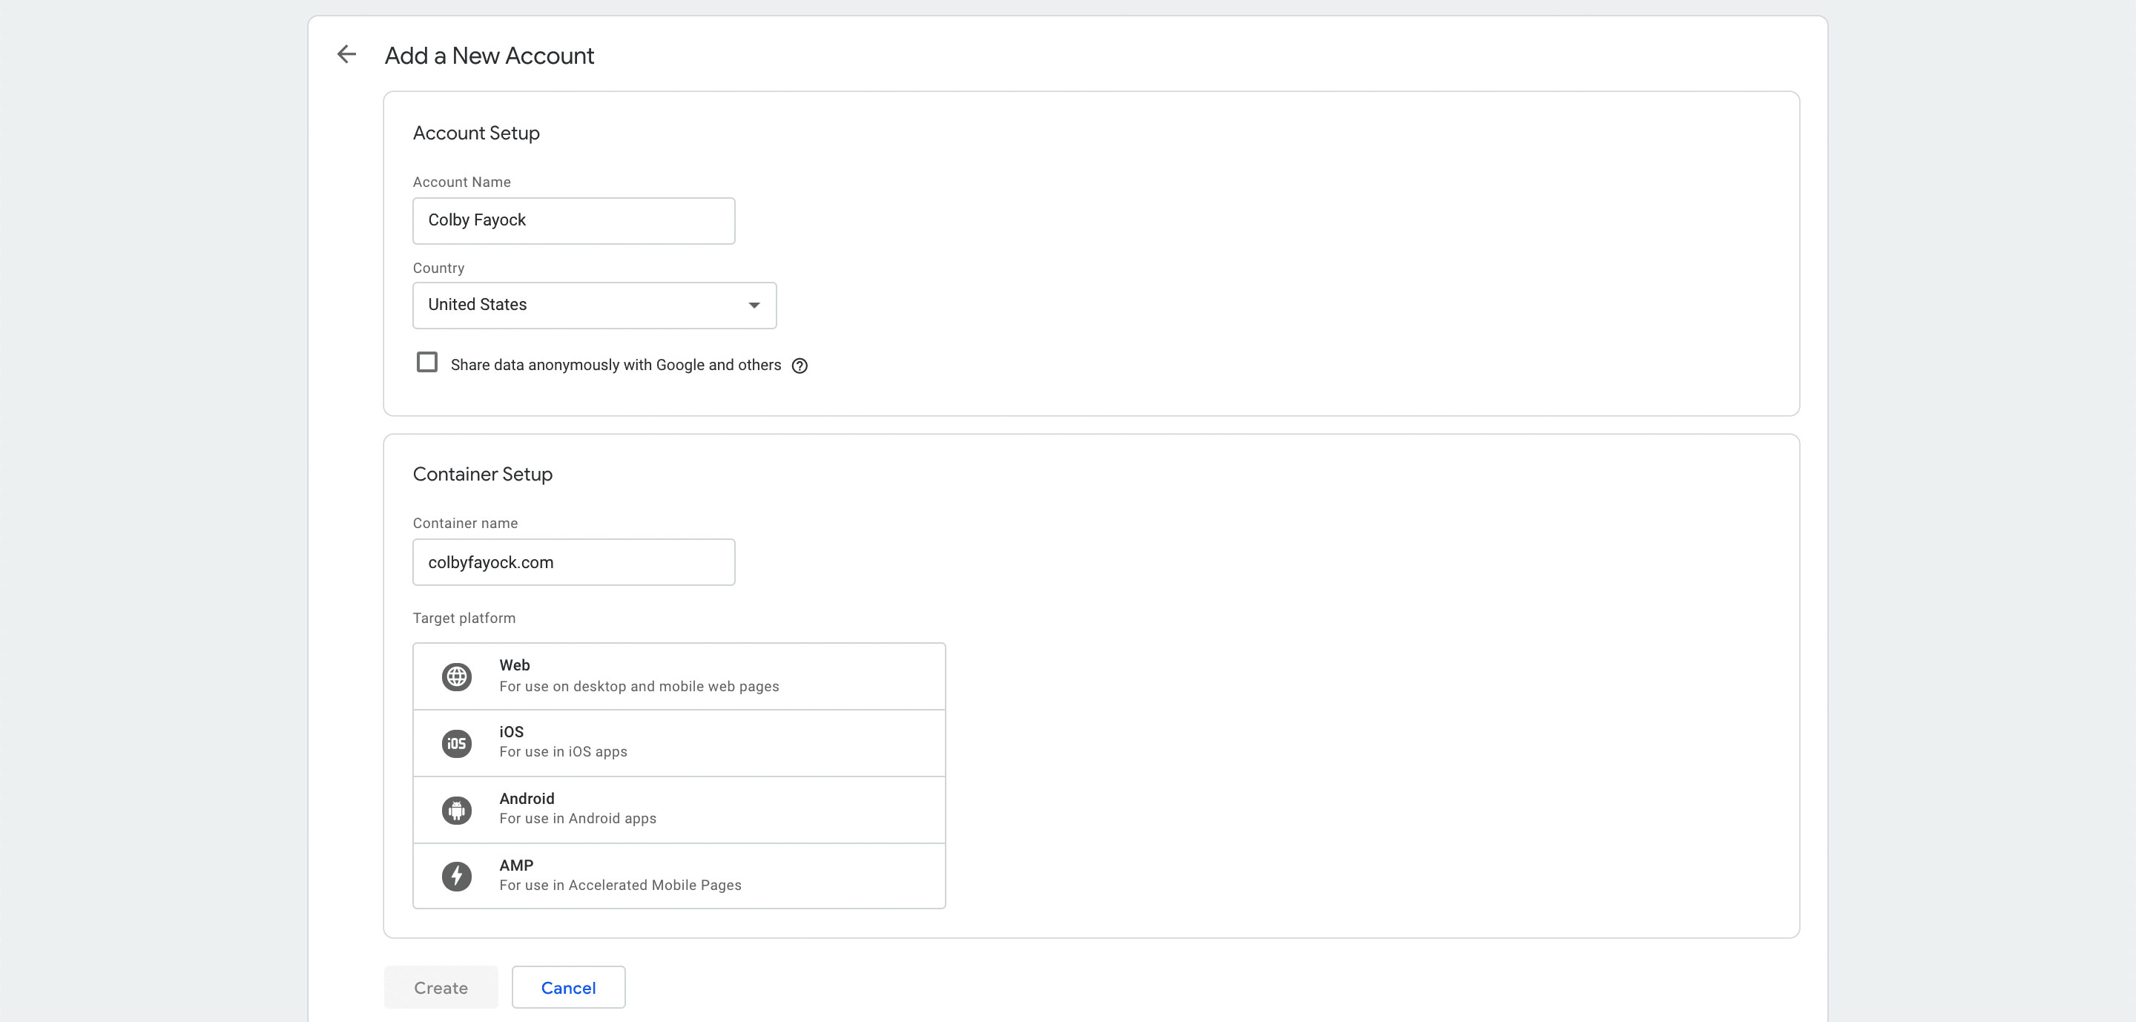Choose Android target platform option
Image resolution: width=2136 pixels, height=1022 pixels.
[679, 810]
